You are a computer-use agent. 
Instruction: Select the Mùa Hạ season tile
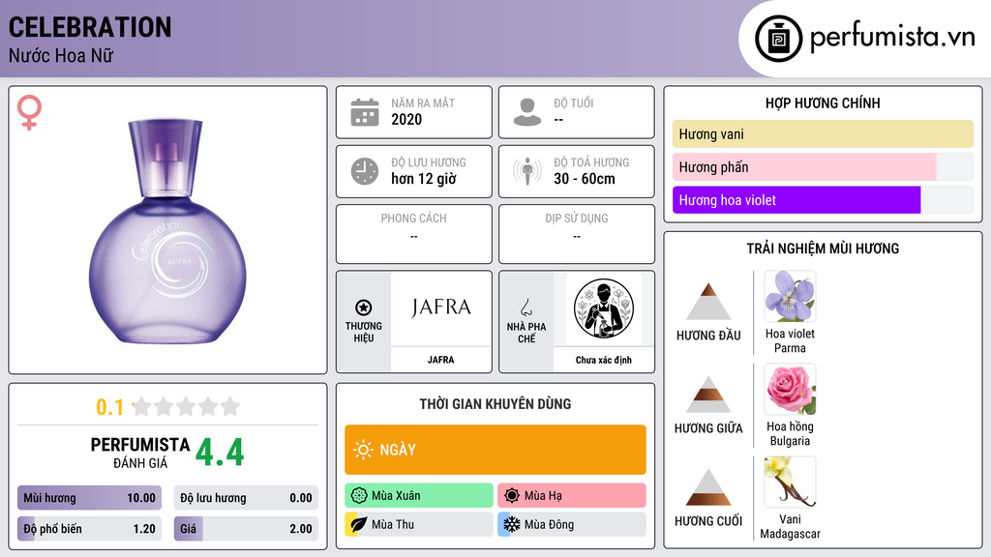point(572,496)
